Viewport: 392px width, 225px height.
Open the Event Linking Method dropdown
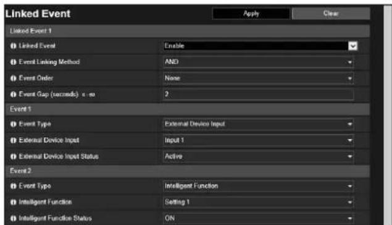coord(258,62)
